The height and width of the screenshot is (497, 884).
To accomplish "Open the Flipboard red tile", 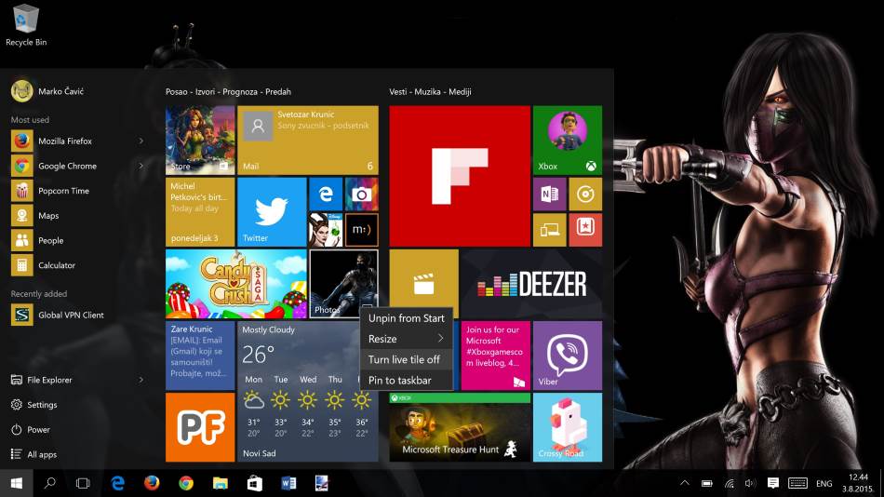I will [x=460, y=176].
